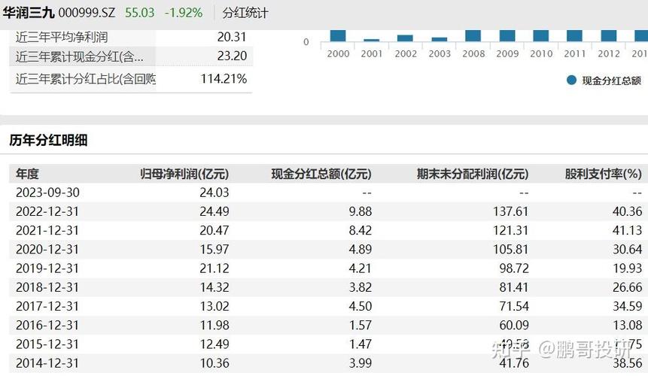648x376 pixels.
Task: Select the 近三年平均净利润 summary row
Action: click(x=131, y=36)
